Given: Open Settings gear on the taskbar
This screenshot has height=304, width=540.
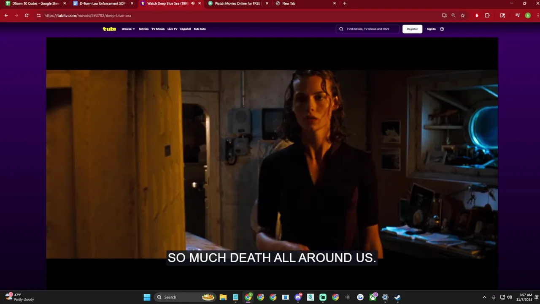Looking at the screenshot, I should point(385,297).
